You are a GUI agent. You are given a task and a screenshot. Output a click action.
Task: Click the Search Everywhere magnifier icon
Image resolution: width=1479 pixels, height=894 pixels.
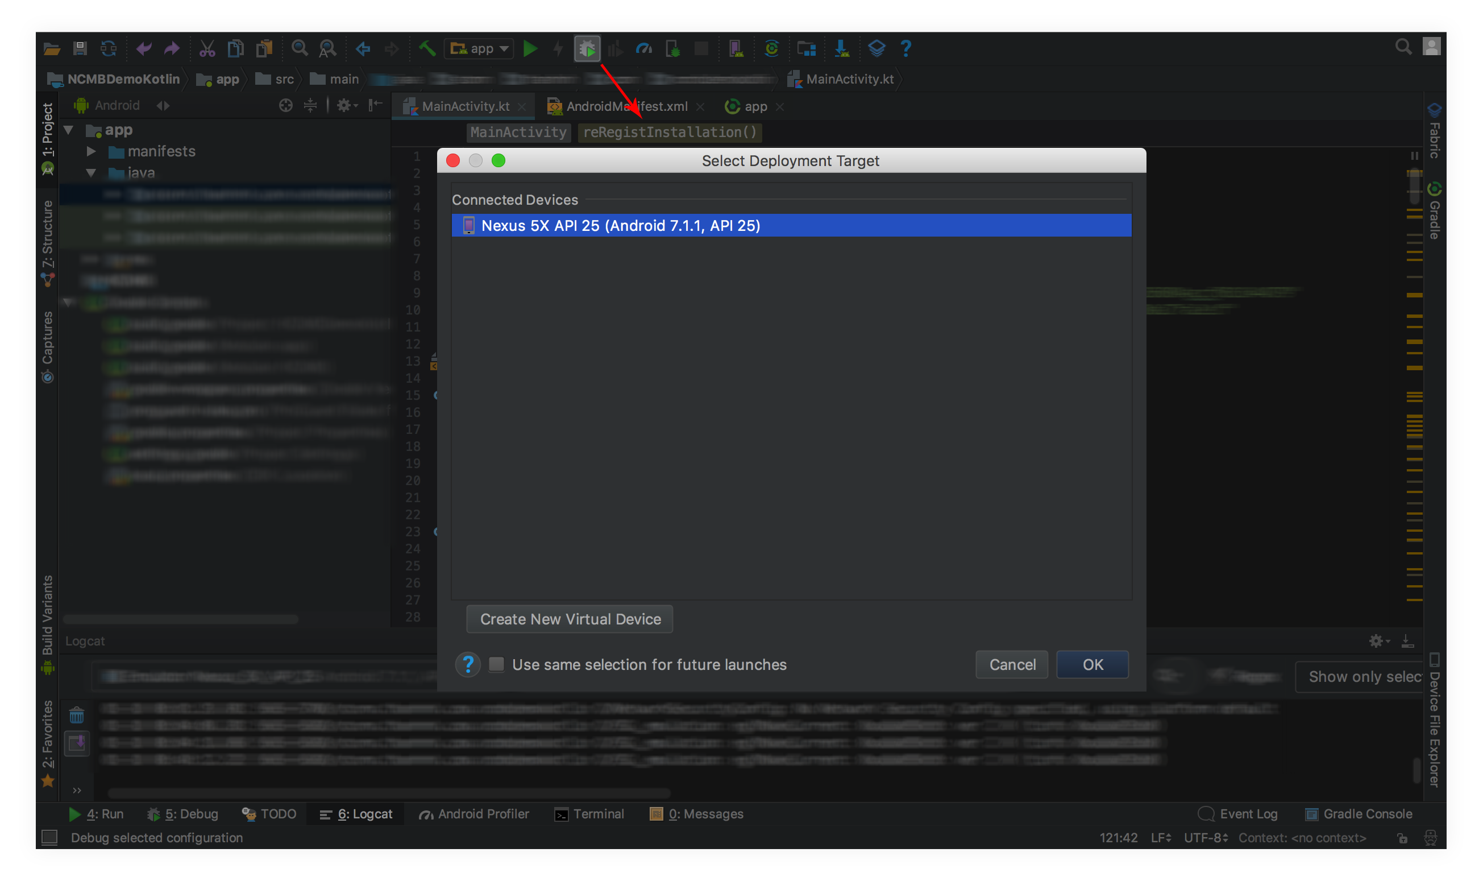pyautogui.click(x=1403, y=47)
